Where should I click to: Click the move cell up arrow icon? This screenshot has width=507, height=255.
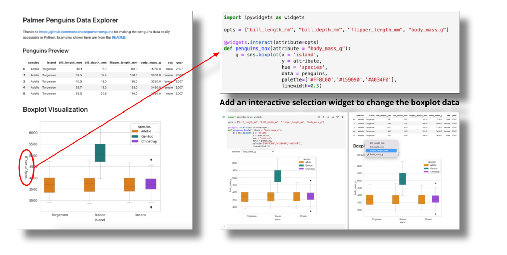[324, 117]
